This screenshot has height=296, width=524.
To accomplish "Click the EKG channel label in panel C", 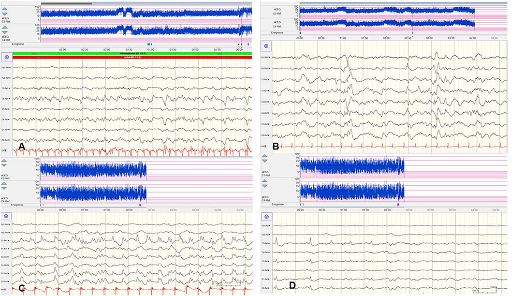I will click(x=4, y=289).
